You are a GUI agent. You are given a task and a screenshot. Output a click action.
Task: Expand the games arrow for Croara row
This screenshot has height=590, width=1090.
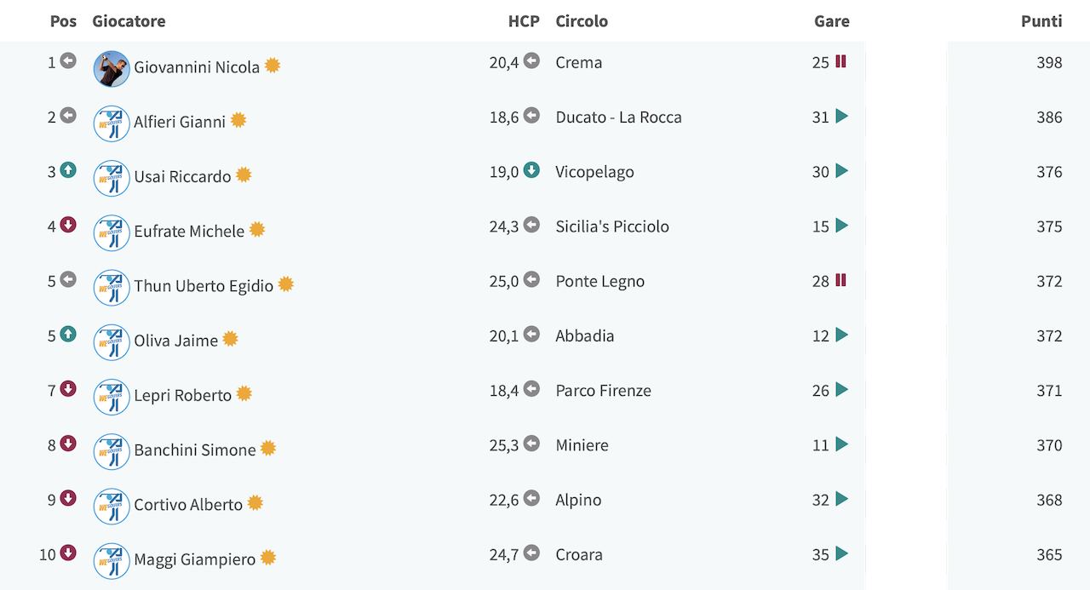[842, 554]
